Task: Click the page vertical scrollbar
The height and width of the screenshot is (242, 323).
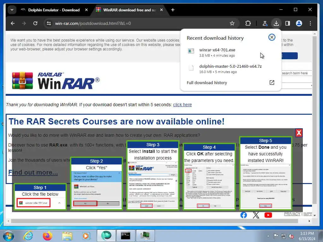Action: pyautogui.click(x=314, y=119)
